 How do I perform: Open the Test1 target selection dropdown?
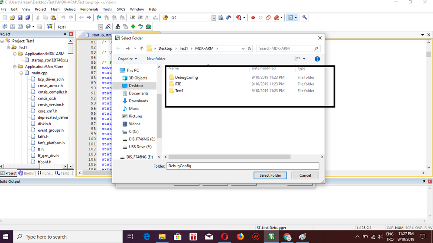(x=101, y=27)
